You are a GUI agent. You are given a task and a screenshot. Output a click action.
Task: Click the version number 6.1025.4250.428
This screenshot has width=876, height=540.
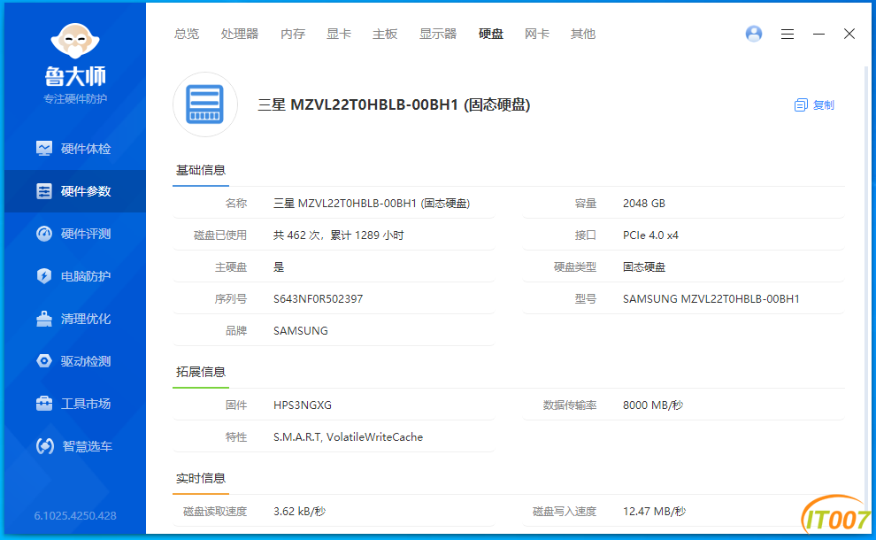(75, 515)
